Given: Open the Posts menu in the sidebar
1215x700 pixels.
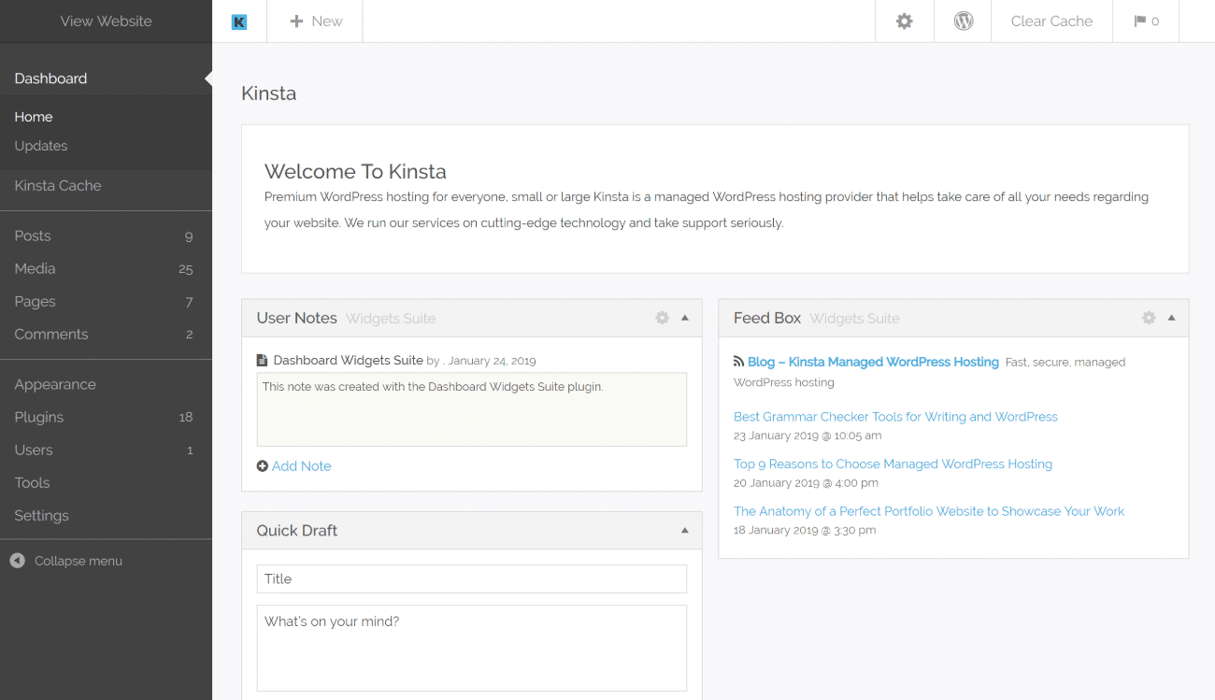Looking at the screenshot, I should (33, 236).
